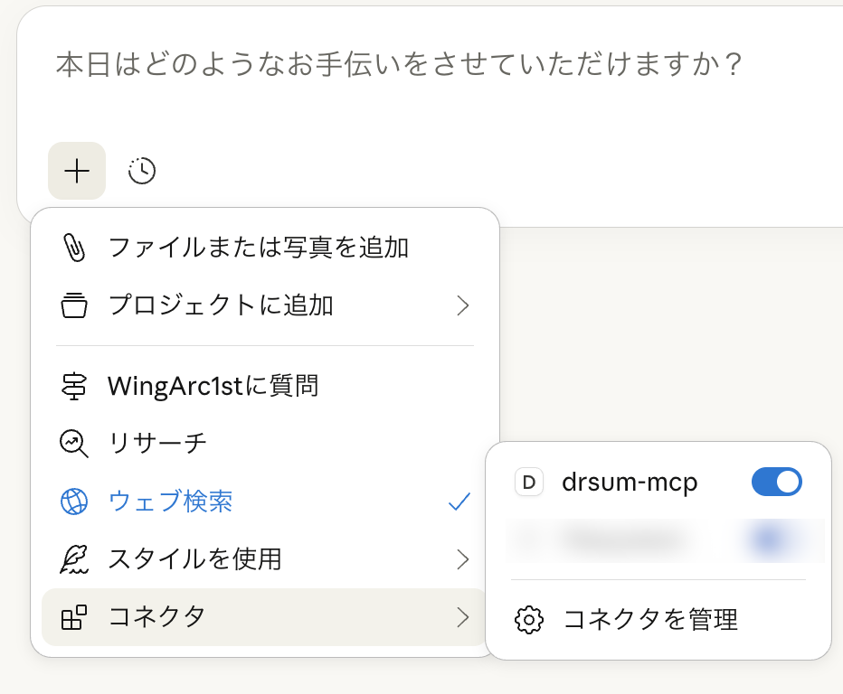843x694 pixels.
Task: Click the manage connectors gear icon
Action: click(x=528, y=619)
